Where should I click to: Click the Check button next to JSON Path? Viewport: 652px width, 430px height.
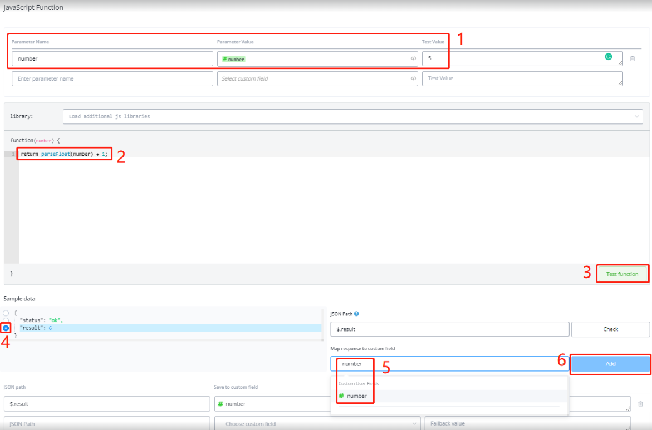pos(610,329)
